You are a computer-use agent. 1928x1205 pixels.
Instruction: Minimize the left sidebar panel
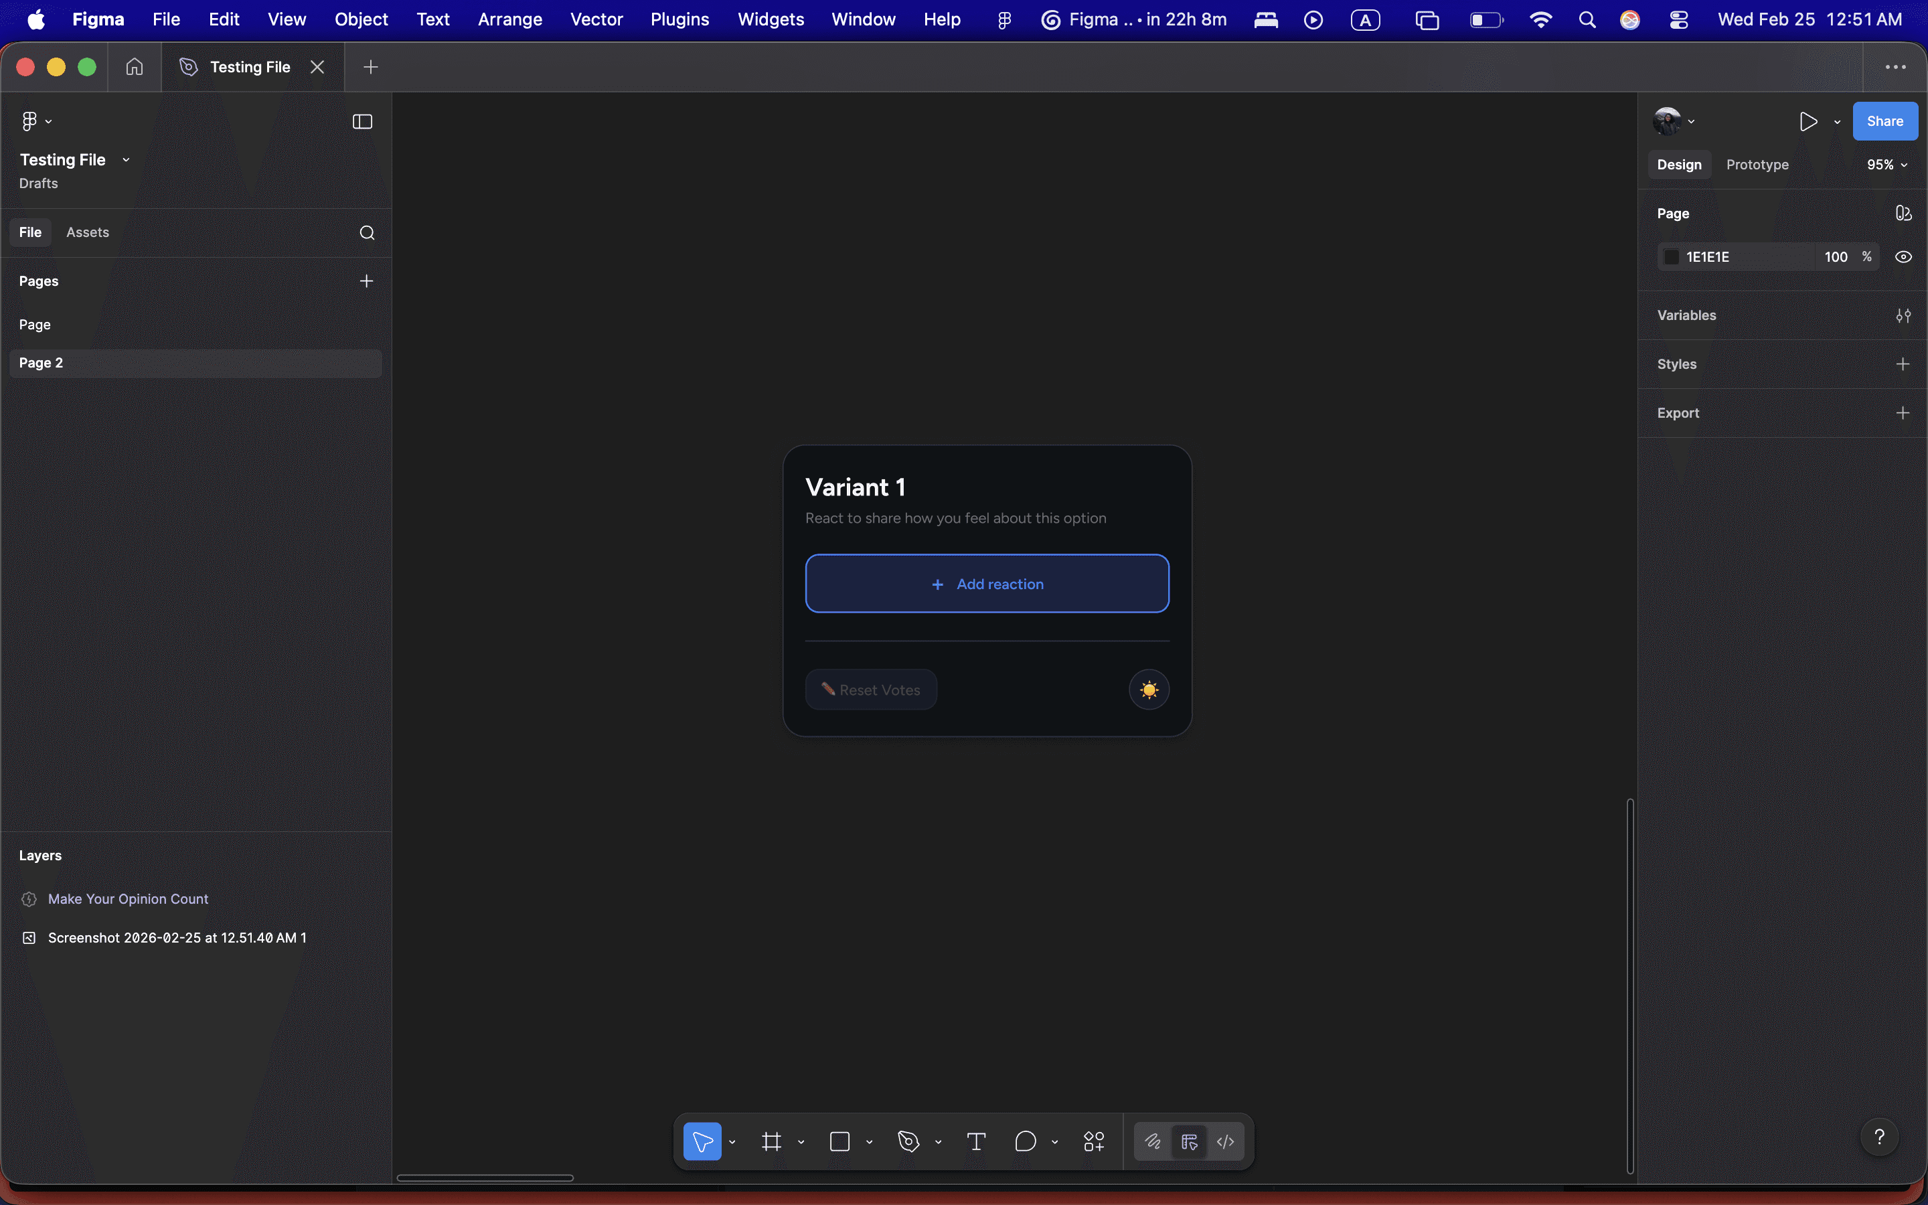tap(362, 121)
